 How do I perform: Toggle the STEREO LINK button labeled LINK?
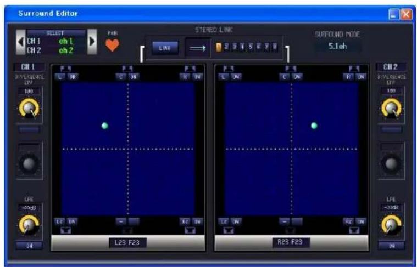tap(165, 48)
